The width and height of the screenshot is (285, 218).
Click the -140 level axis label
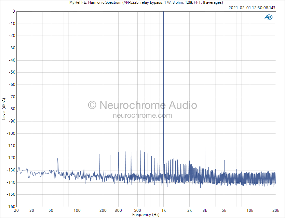tap(11, 182)
